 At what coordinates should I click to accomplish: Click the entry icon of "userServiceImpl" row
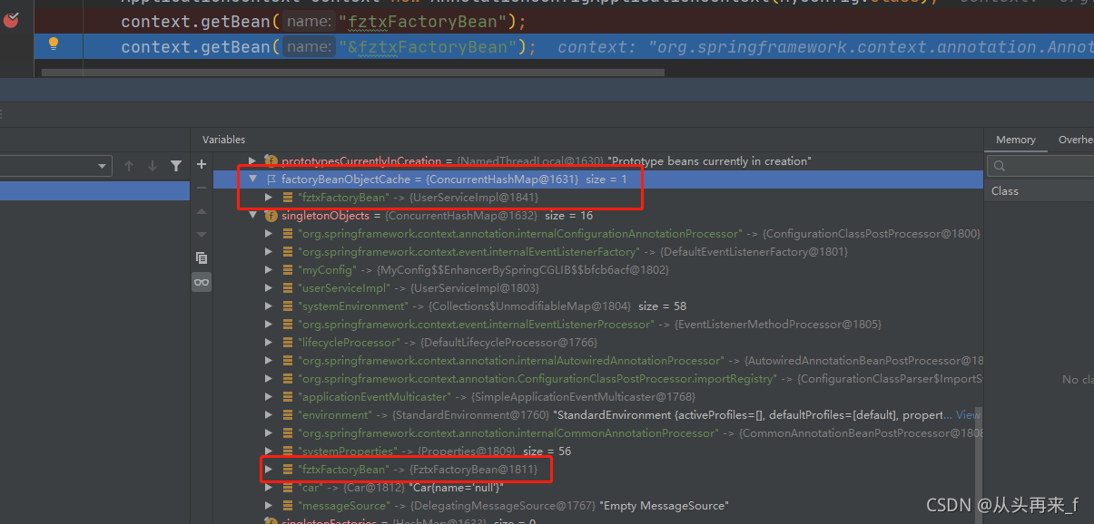tap(288, 288)
